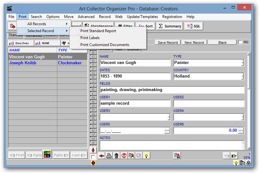Click into the DATES field 1853 - 1890
This screenshot has height=174, width=260.
(135, 76)
